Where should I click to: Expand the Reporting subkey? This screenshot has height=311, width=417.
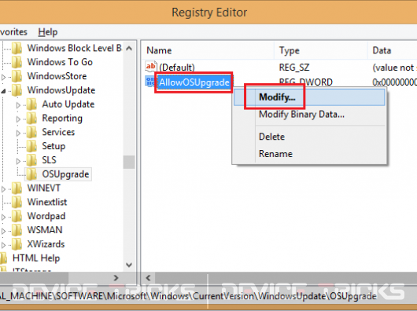[x=18, y=119]
